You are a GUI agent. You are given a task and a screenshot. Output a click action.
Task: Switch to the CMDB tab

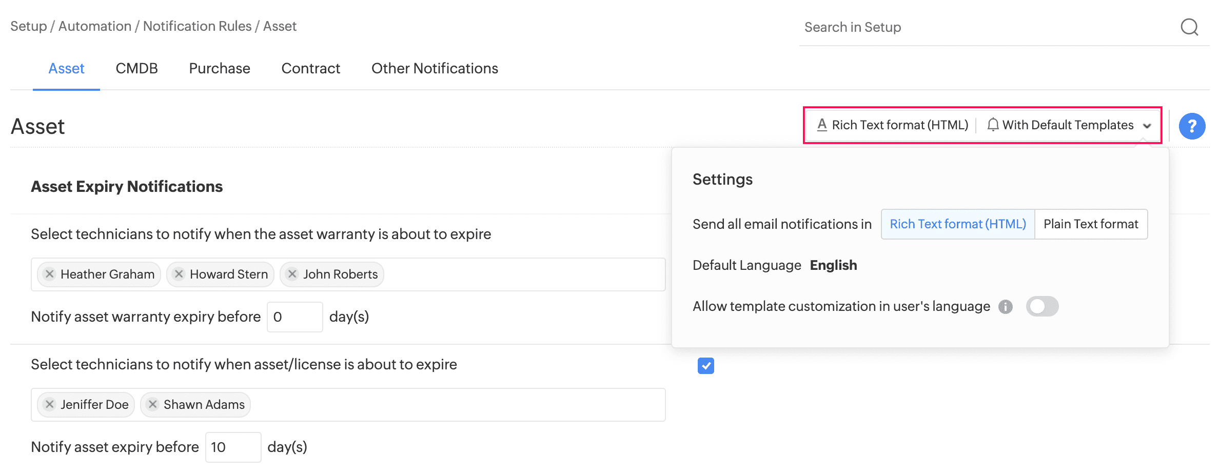point(136,68)
